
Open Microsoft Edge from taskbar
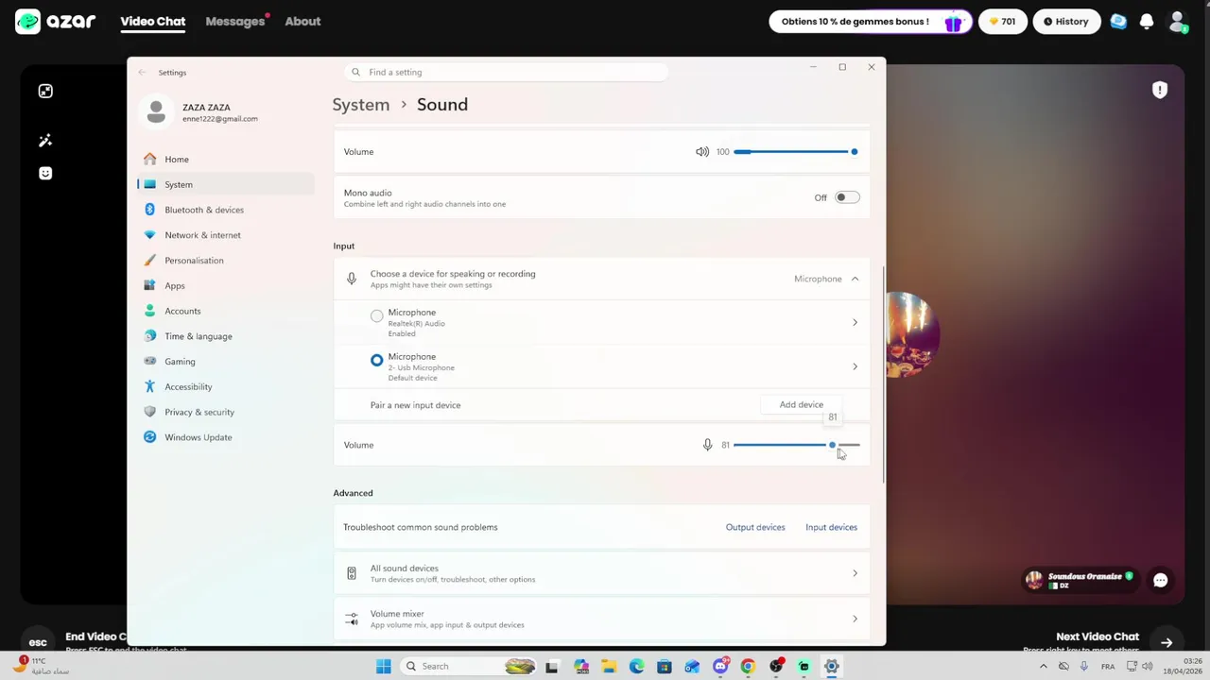tap(636, 666)
